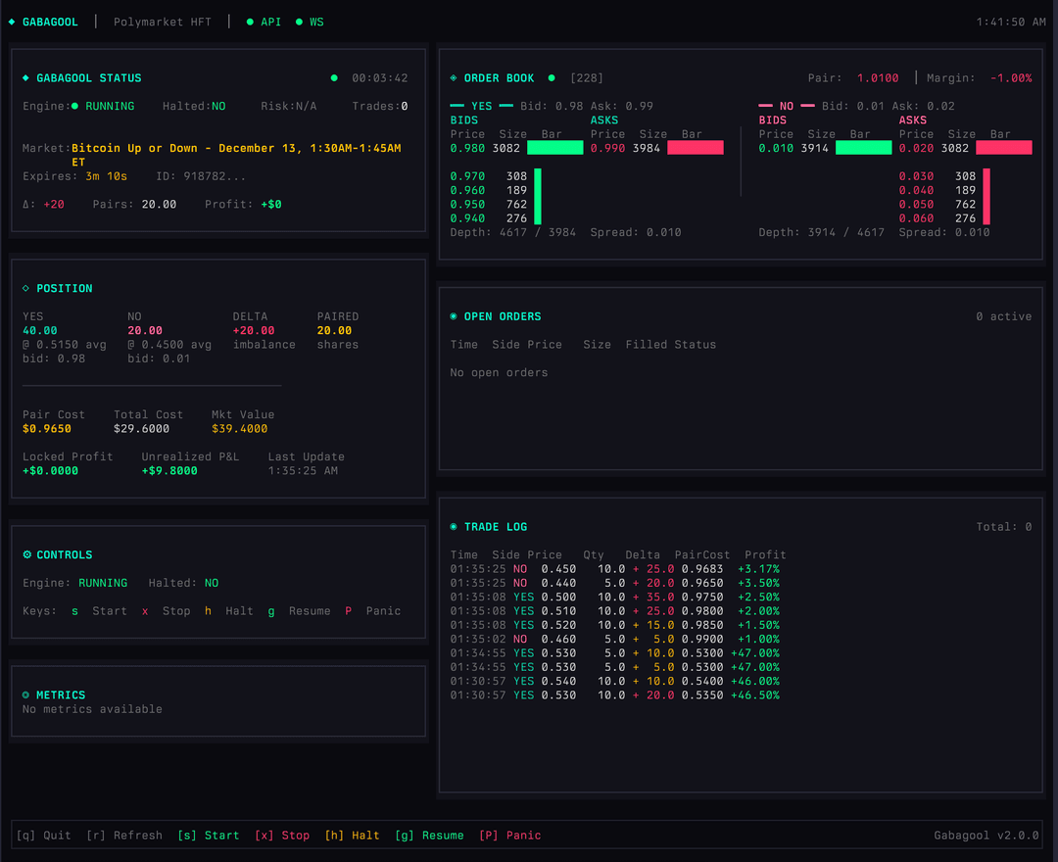Click [h] Halt in bottom bar
1058x862 pixels.
tap(353, 835)
